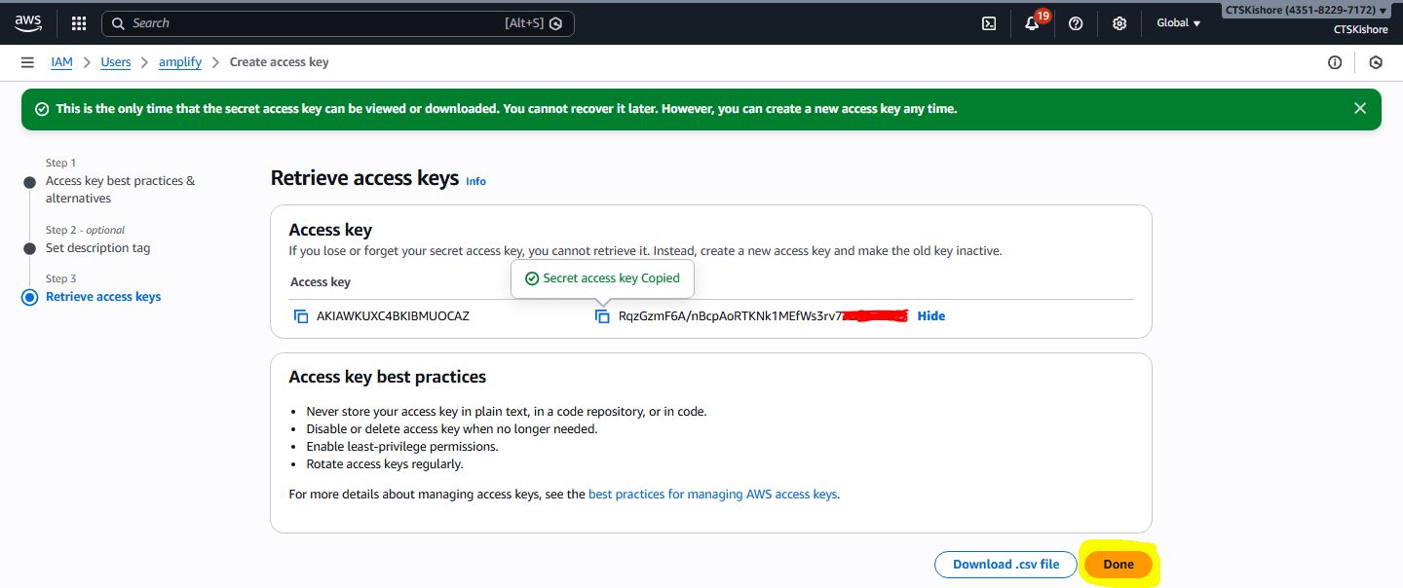This screenshot has height=588, width=1403.
Task: Toggle the side navigation hamburger menu
Action: pyautogui.click(x=27, y=62)
